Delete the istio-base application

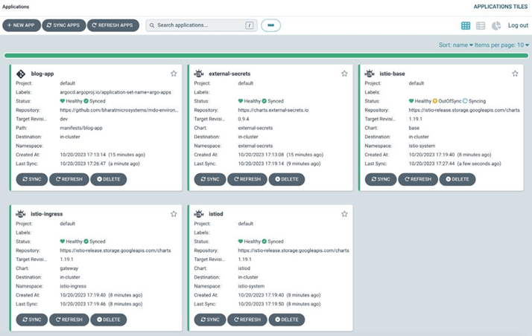[457, 179]
